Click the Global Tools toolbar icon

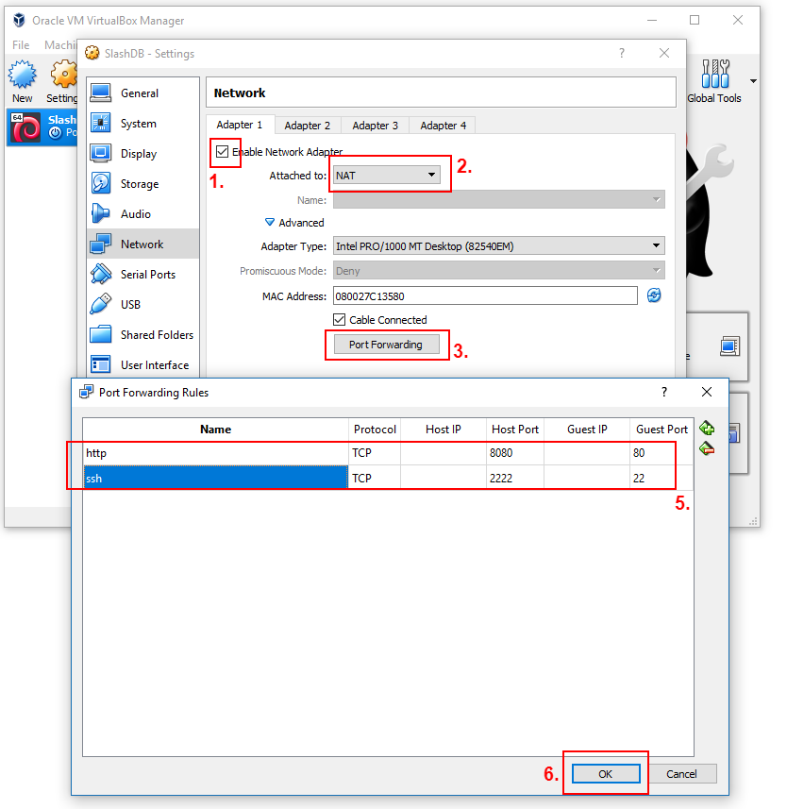714,81
